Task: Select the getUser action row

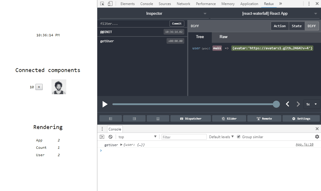Action: pos(142,41)
